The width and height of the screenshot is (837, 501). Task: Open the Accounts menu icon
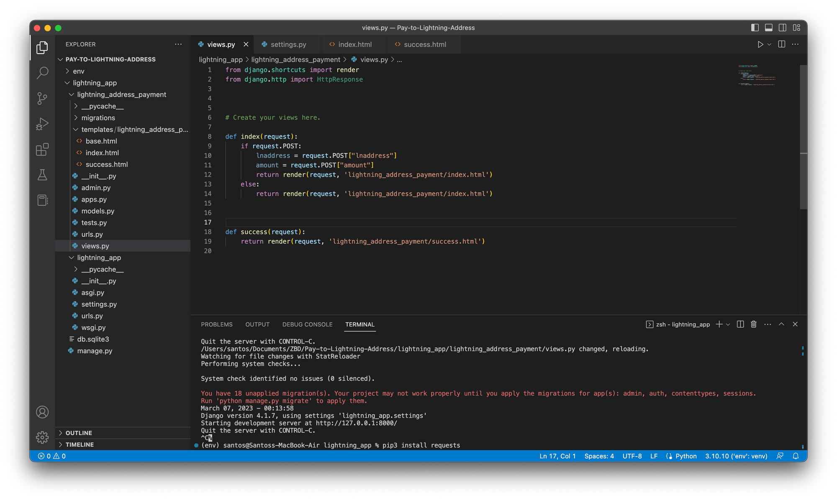click(42, 412)
